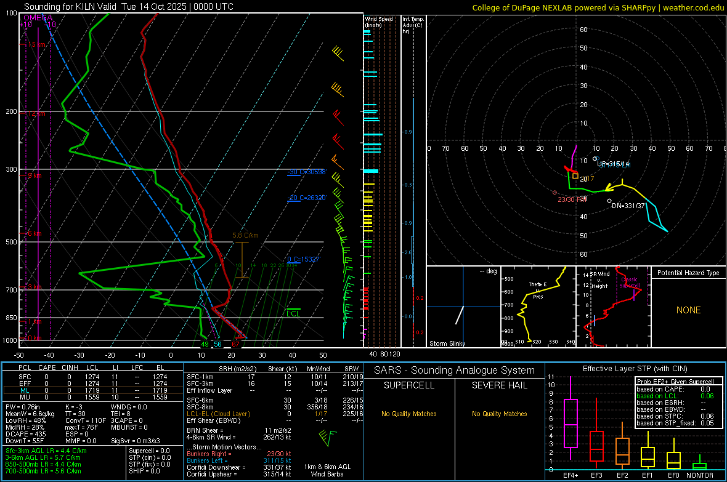Click surface temperature value 67

pyautogui.click(x=235, y=344)
